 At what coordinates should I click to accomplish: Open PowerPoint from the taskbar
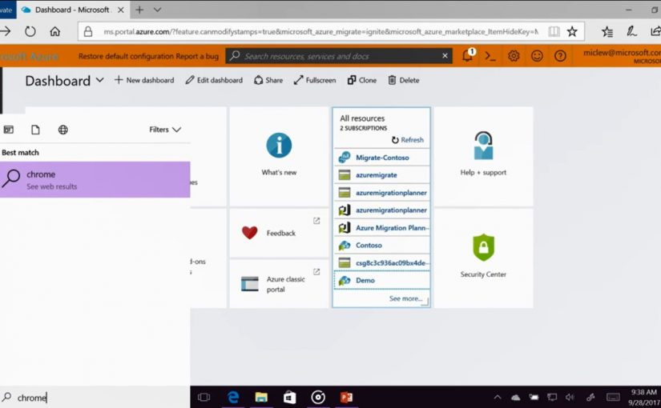[x=346, y=397]
